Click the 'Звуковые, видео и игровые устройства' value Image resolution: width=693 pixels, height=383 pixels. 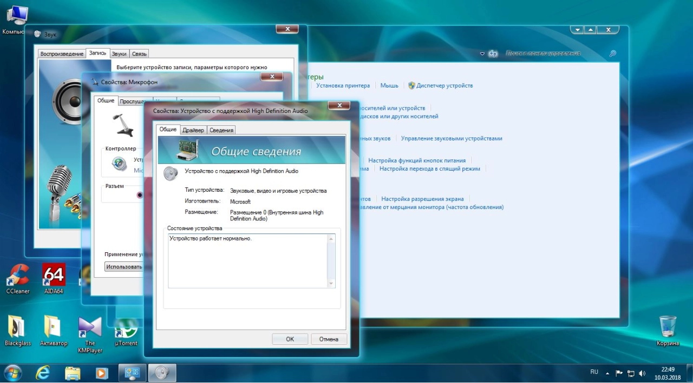[278, 191]
